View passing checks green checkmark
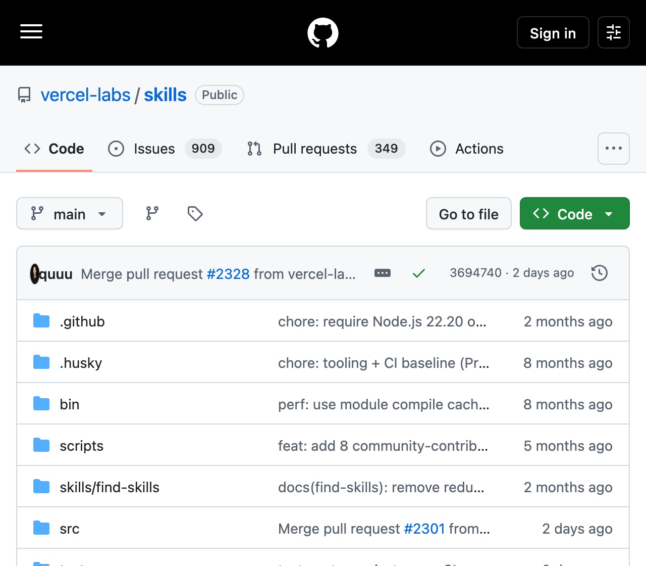 point(419,273)
